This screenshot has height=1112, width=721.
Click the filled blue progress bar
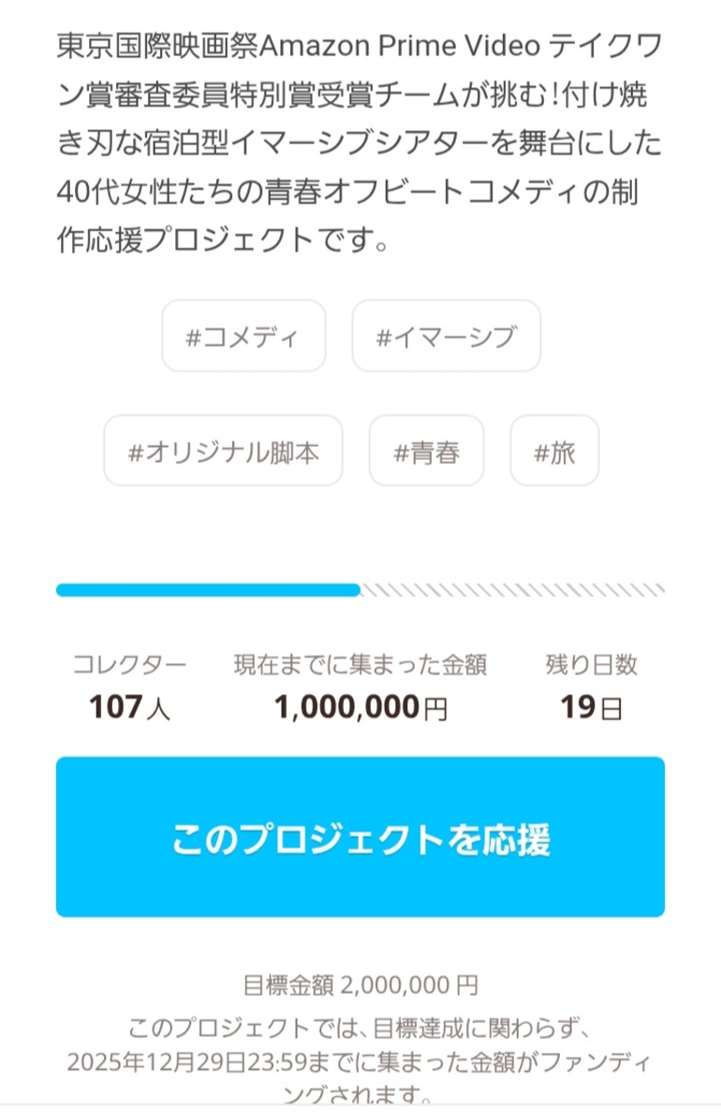[208, 590]
